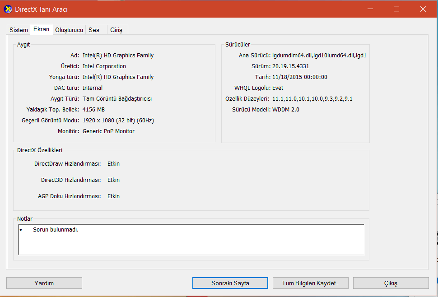The height and width of the screenshot is (297, 438).
Task: Click inside the Notlar text box
Action: pos(191,240)
